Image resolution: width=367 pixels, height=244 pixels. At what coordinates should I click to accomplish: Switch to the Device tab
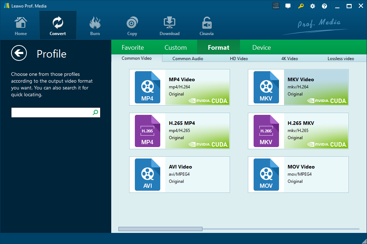click(261, 47)
